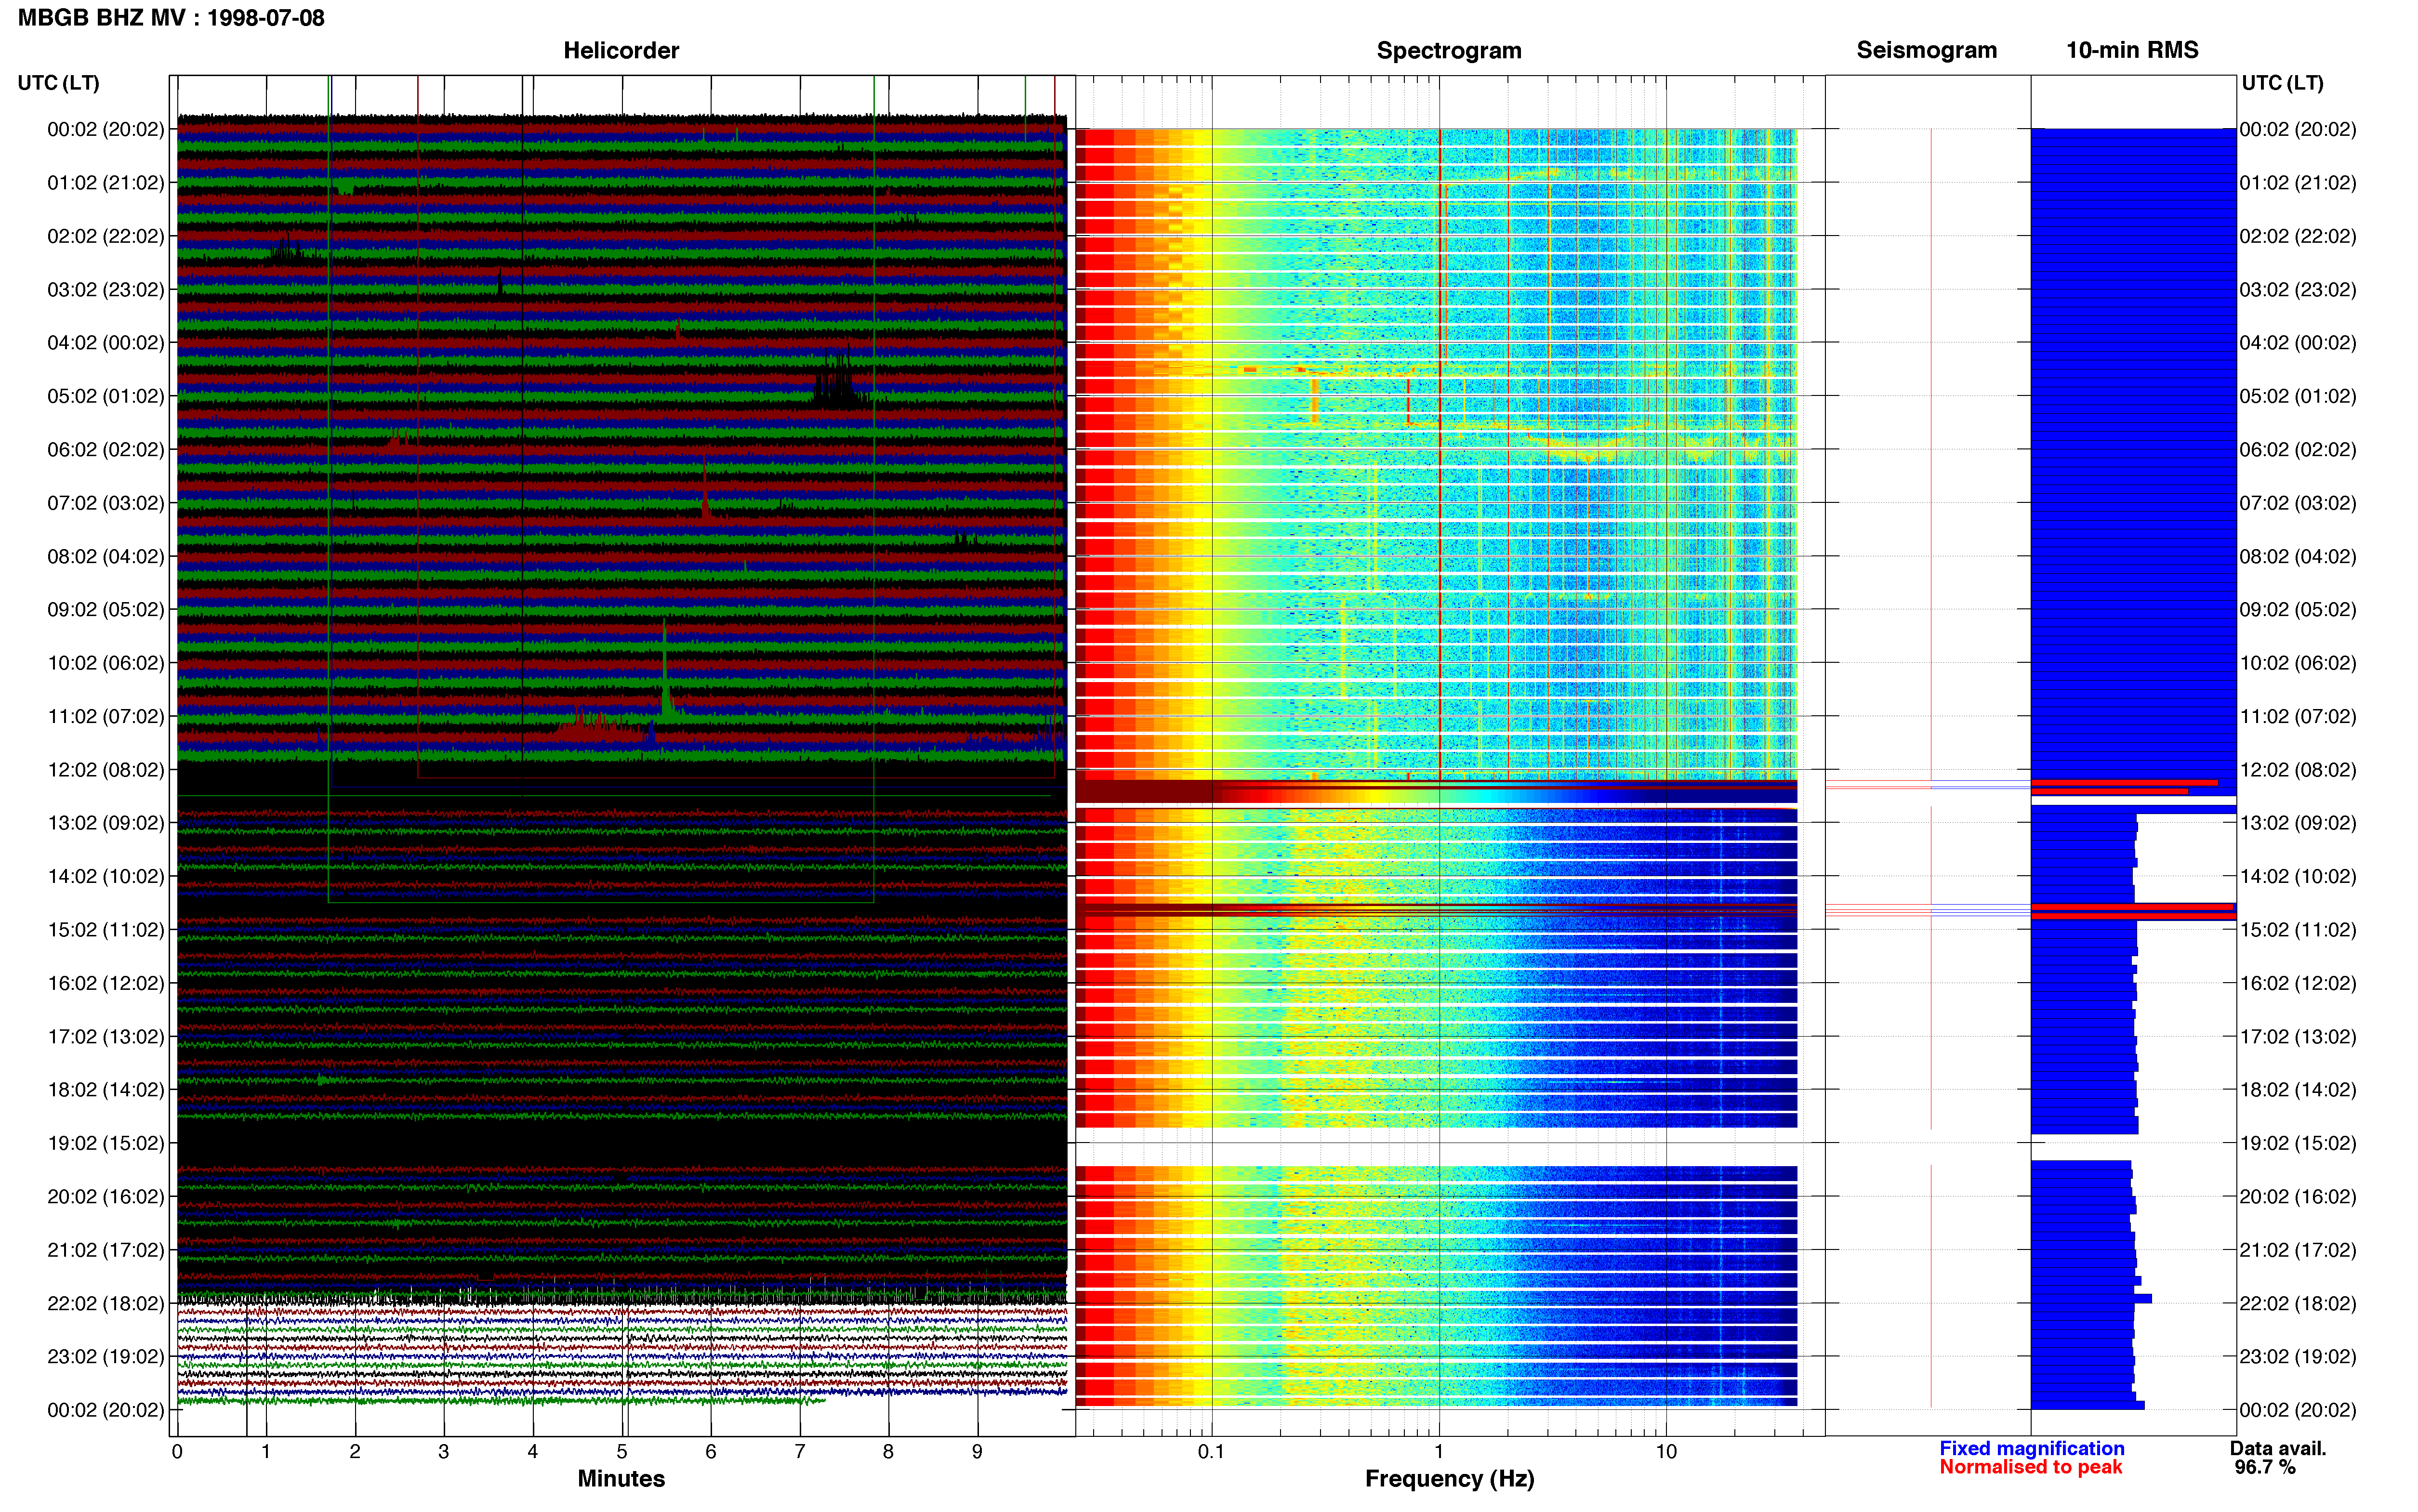2418x1512 pixels.
Task: Click the title 'MBGB BHZ MV : 1998-07-08'
Action: [171, 18]
